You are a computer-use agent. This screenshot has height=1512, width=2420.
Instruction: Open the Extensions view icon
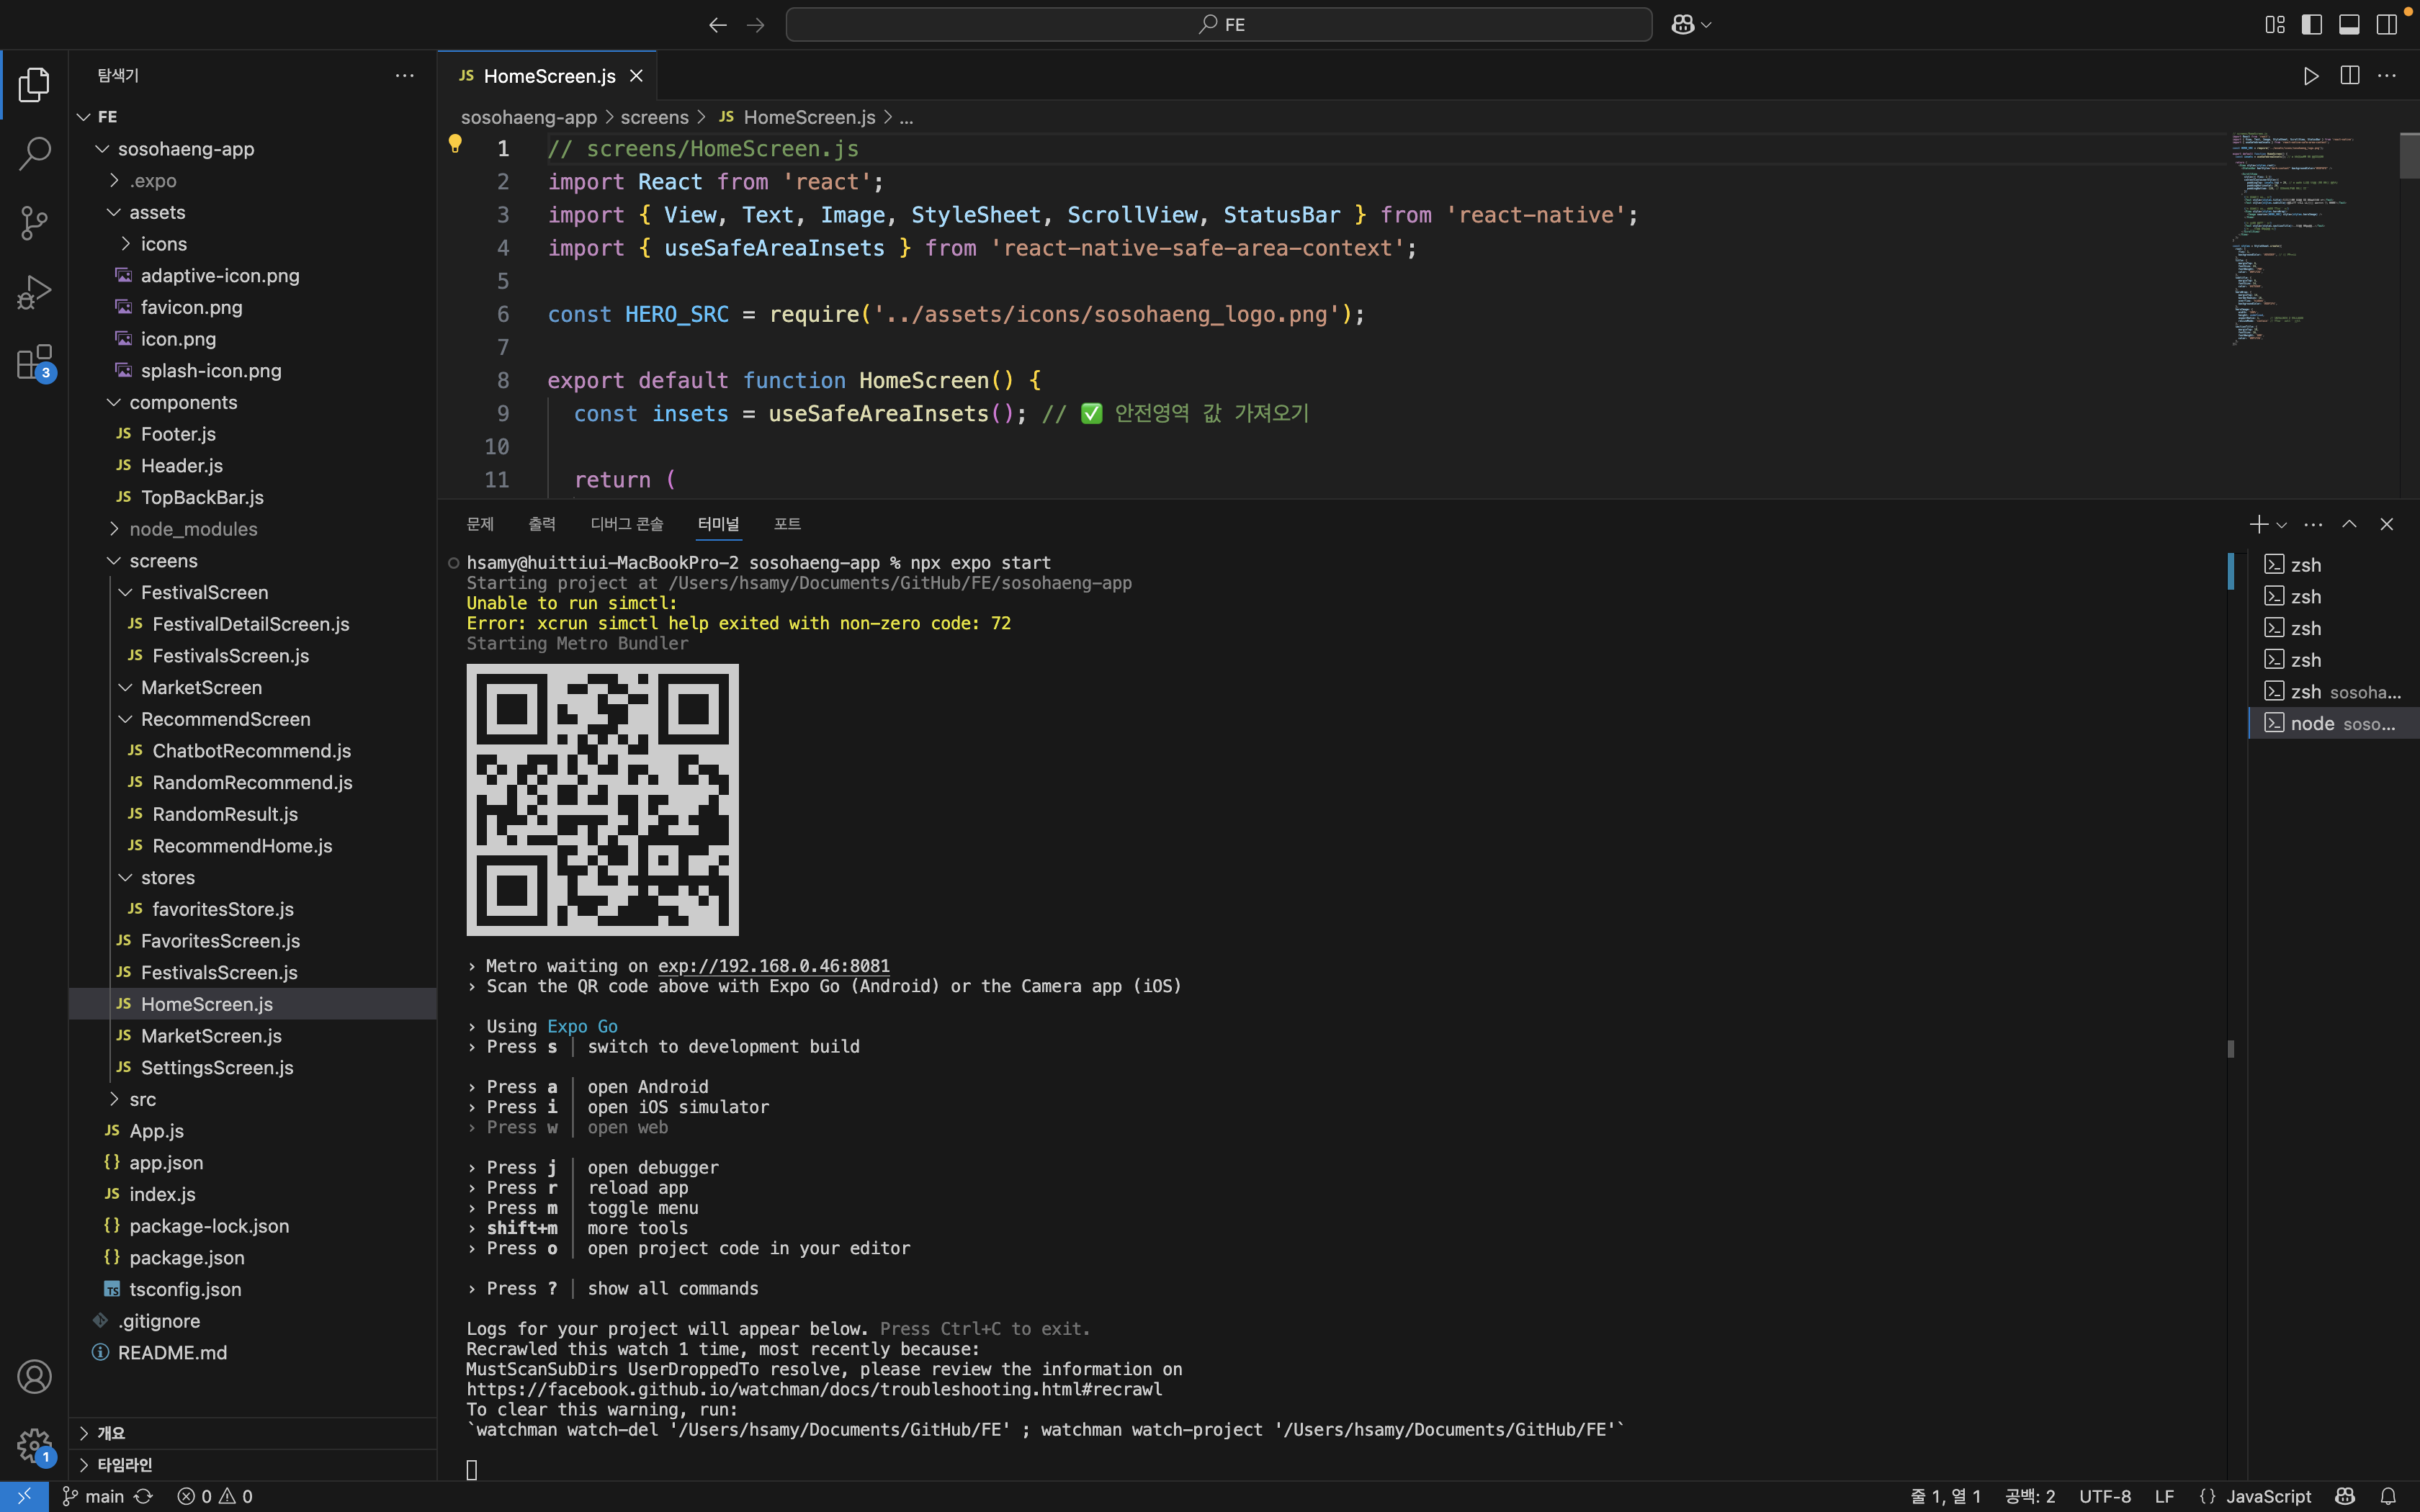34,363
